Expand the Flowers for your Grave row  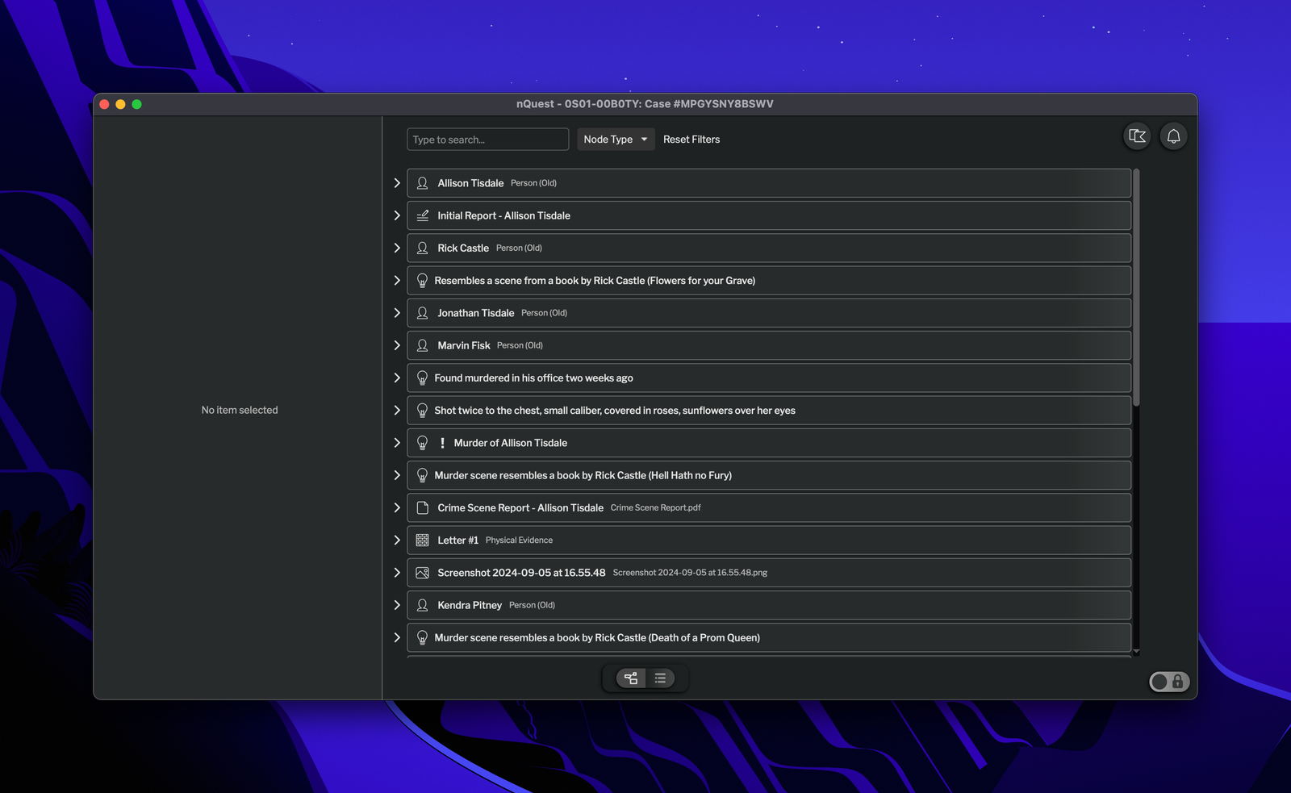point(397,281)
